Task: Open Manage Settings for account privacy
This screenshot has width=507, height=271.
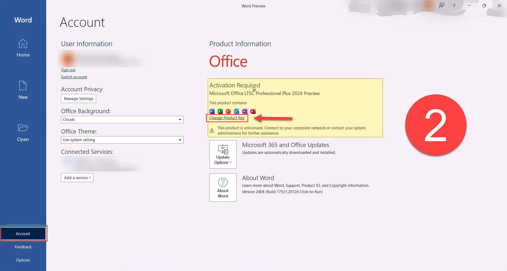Action: pos(78,98)
